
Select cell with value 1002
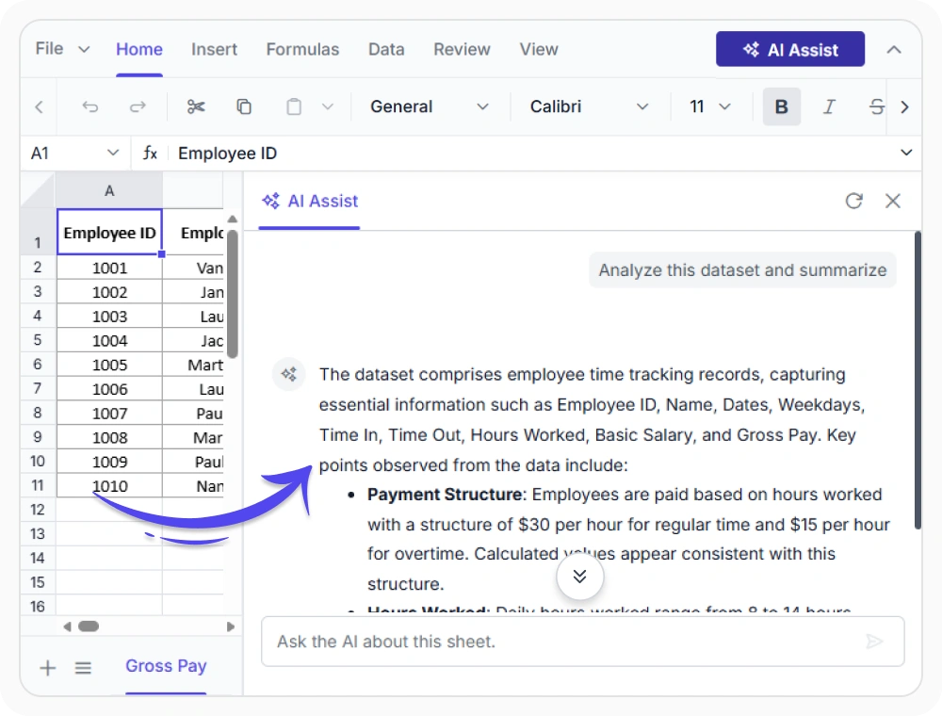pos(109,292)
